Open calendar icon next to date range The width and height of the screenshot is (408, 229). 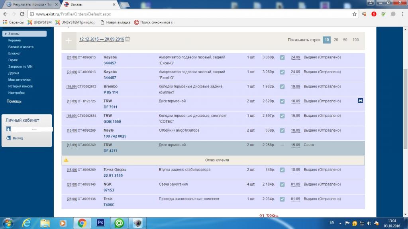tap(127, 39)
